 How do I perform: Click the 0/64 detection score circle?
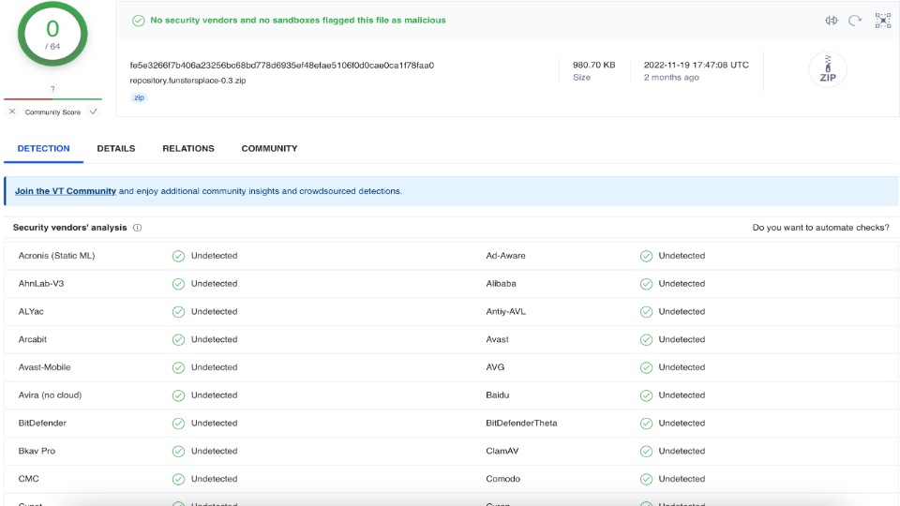pos(52,34)
